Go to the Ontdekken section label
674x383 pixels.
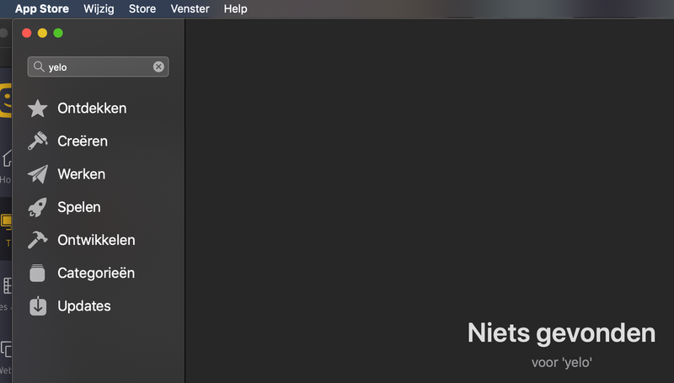click(x=92, y=109)
